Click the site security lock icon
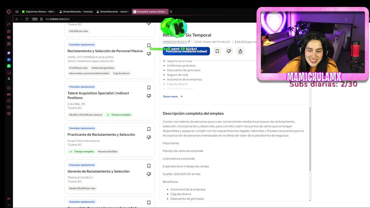 pos(41,19)
